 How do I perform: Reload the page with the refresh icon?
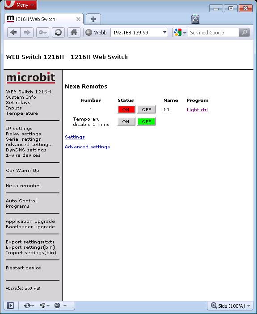click(58, 32)
